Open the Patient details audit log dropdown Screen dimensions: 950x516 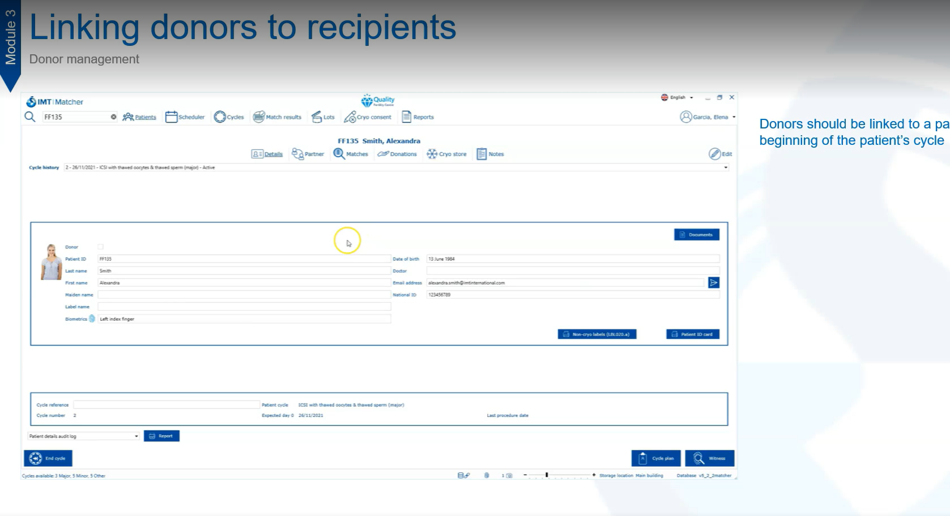[x=136, y=436]
